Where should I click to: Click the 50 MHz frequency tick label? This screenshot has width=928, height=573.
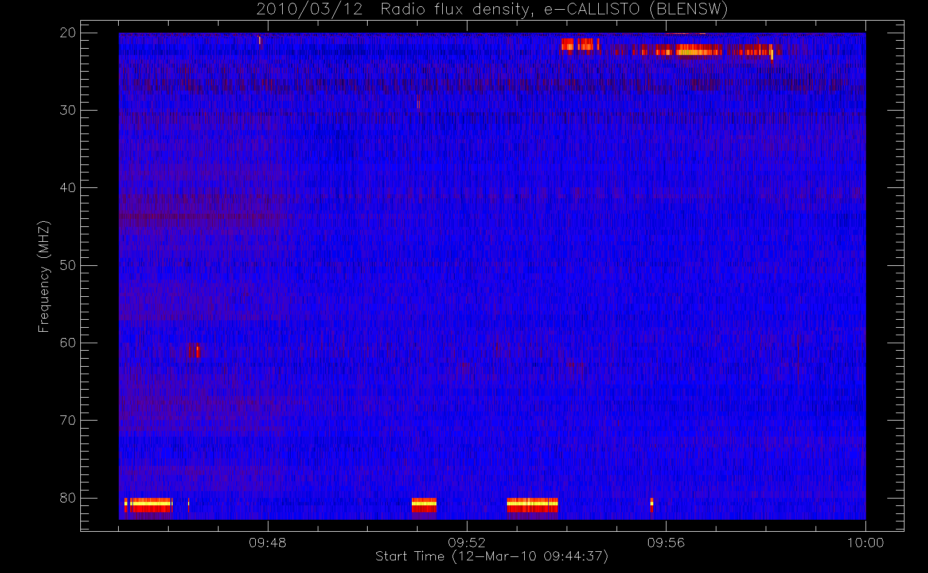(x=68, y=265)
